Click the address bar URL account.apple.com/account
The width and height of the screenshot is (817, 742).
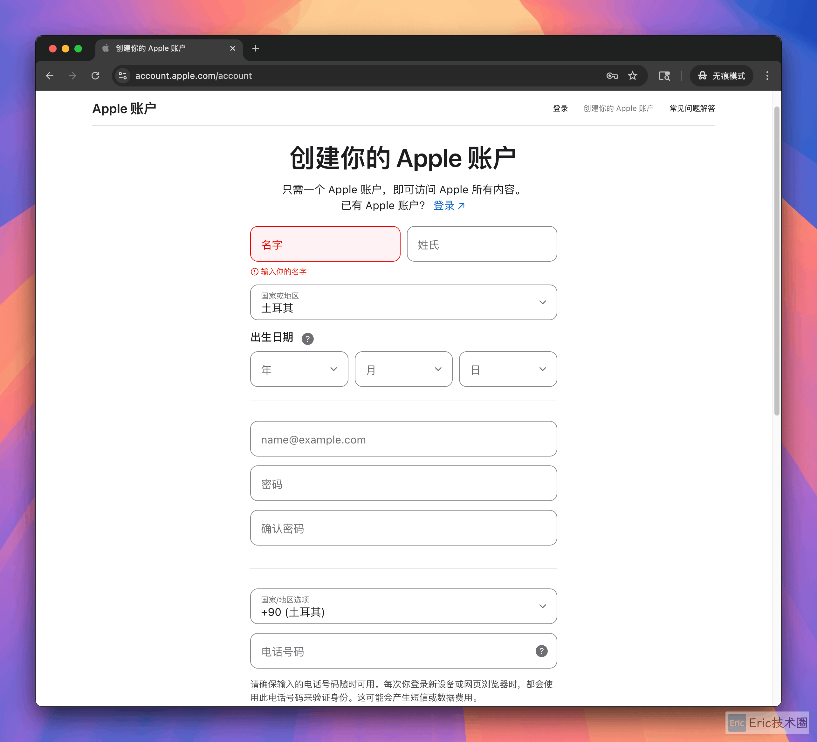[193, 76]
